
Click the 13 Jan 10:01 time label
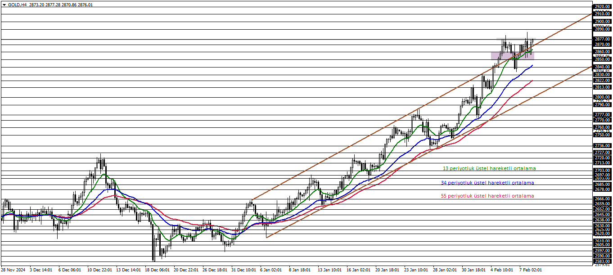tap(330, 270)
